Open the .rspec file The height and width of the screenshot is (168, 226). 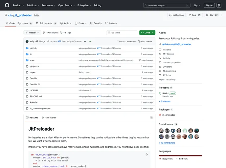pos(33,73)
